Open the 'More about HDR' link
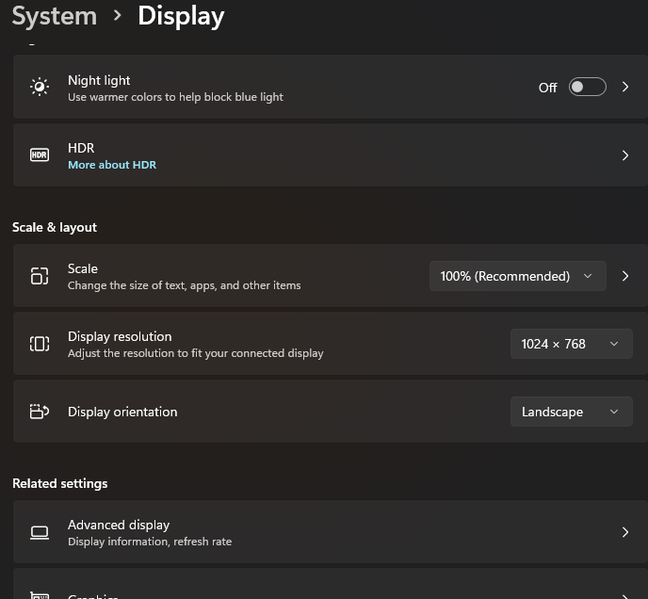The height and width of the screenshot is (599, 648). [112, 165]
